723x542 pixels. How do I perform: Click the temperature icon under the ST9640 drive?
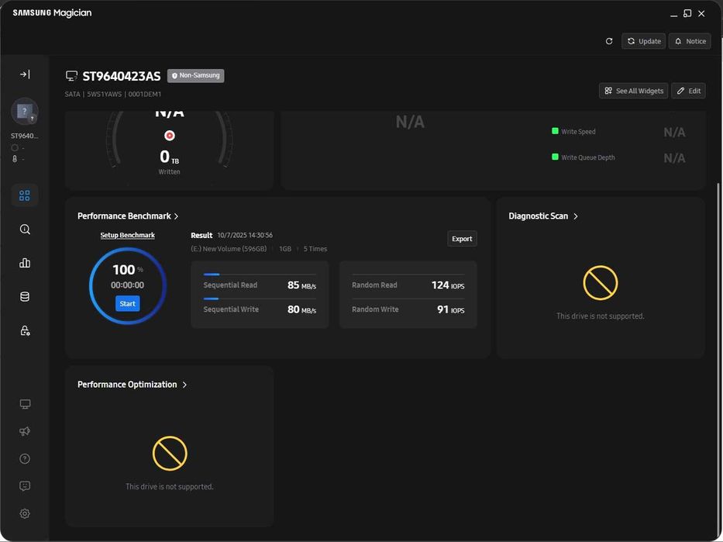click(x=15, y=159)
